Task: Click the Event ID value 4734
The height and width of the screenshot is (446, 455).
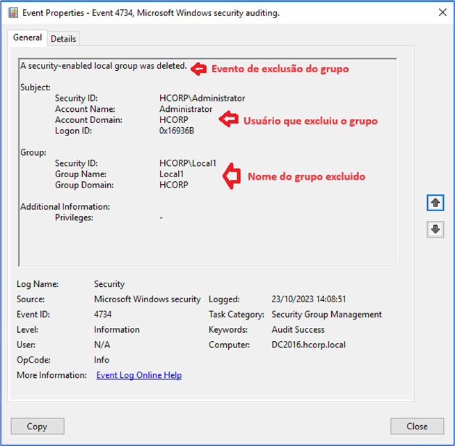Action: pos(104,315)
